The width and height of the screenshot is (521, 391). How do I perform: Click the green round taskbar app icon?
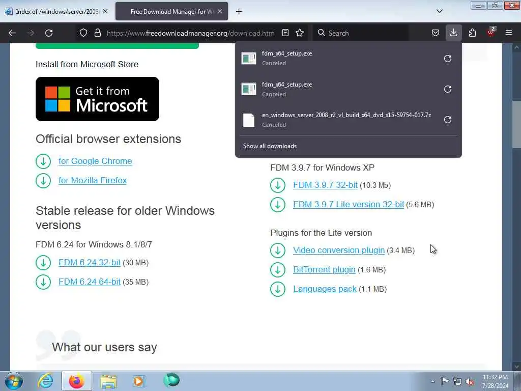tap(171, 380)
